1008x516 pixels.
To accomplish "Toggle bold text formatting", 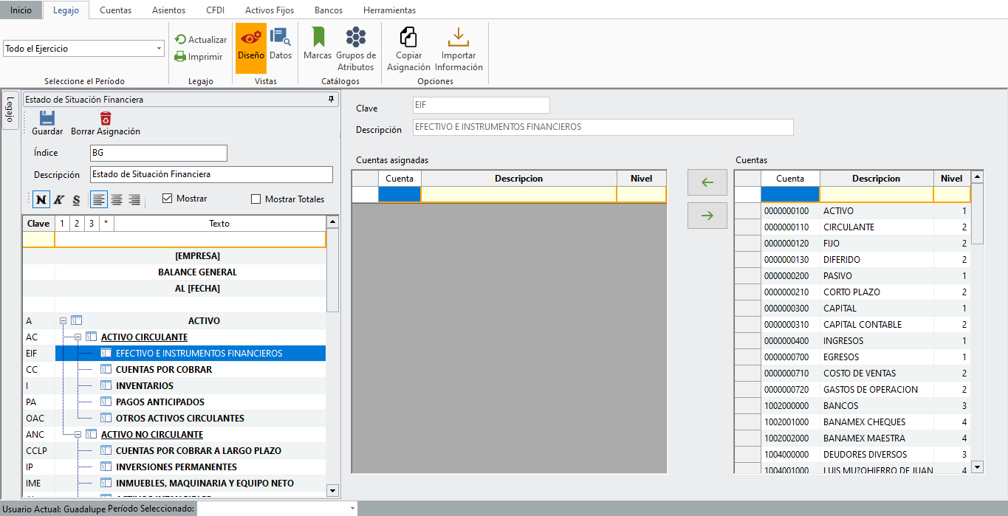I will pyautogui.click(x=41, y=199).
